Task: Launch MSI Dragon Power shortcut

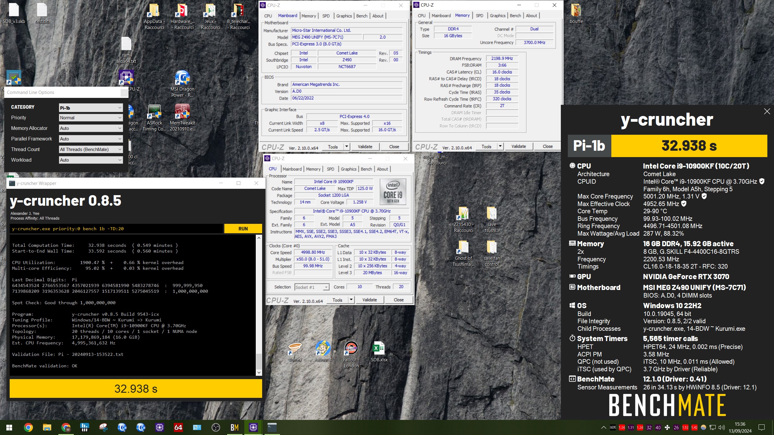Action: coord(182,84)
